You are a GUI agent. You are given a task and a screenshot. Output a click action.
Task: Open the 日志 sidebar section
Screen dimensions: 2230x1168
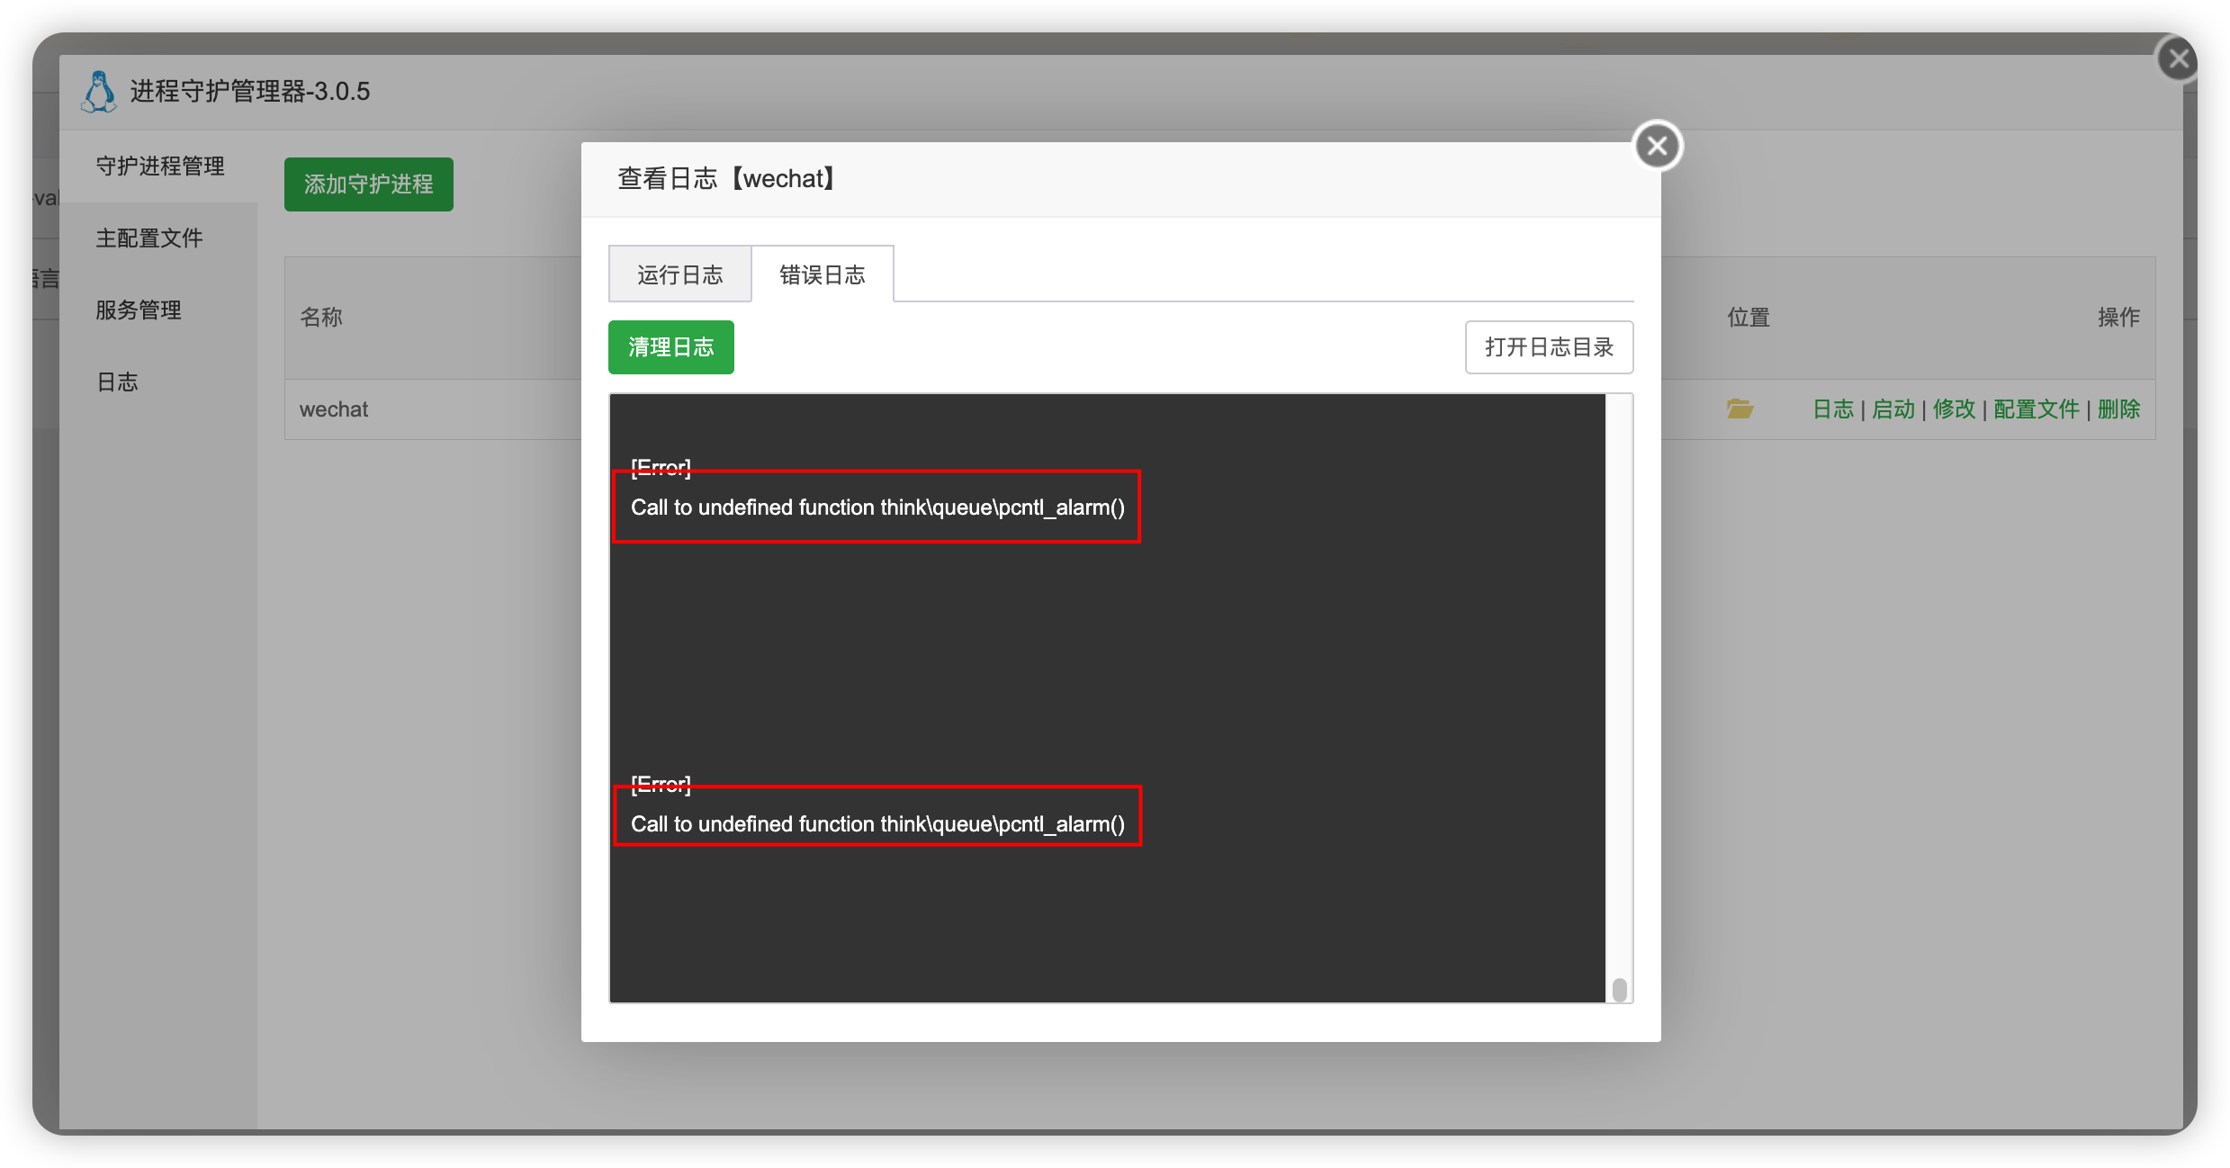(x=117, y=382)
